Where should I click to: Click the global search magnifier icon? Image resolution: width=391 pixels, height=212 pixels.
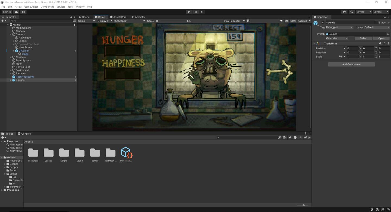[352, 12]
